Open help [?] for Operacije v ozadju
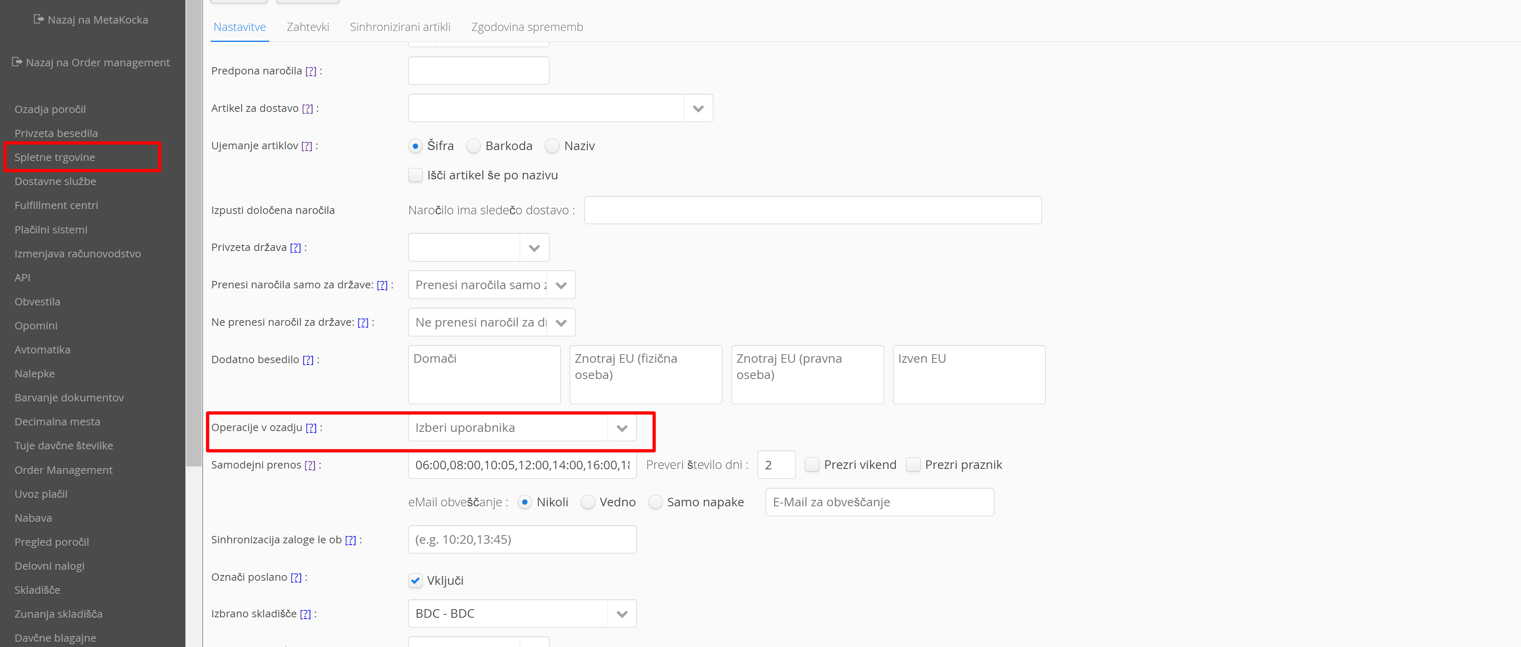1521x647 pixels. pyautogui.click(x=311, y=427)
